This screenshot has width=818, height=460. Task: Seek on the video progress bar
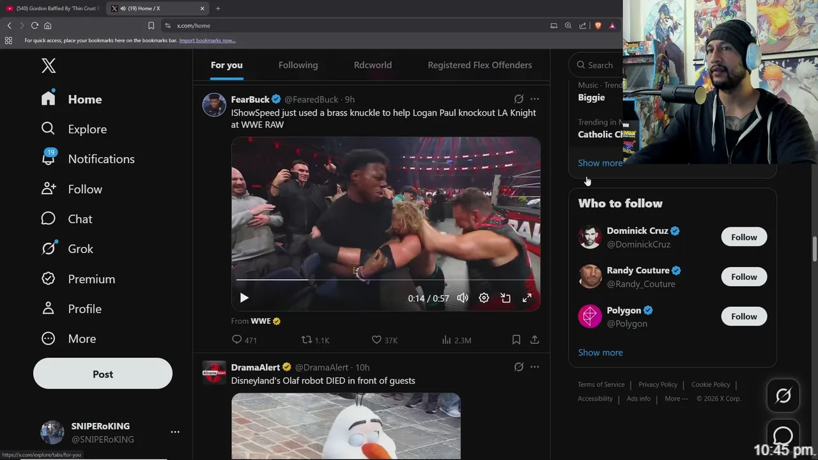[x=386, y=280]
